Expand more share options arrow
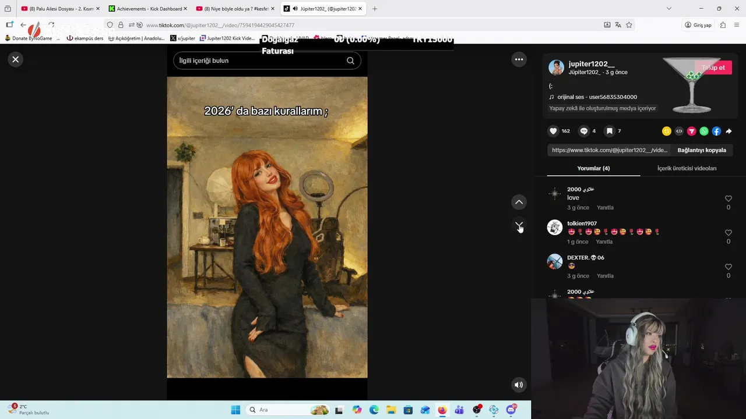Image resolution: width=746 pixels, height=419 pixels. pos(729,131)
